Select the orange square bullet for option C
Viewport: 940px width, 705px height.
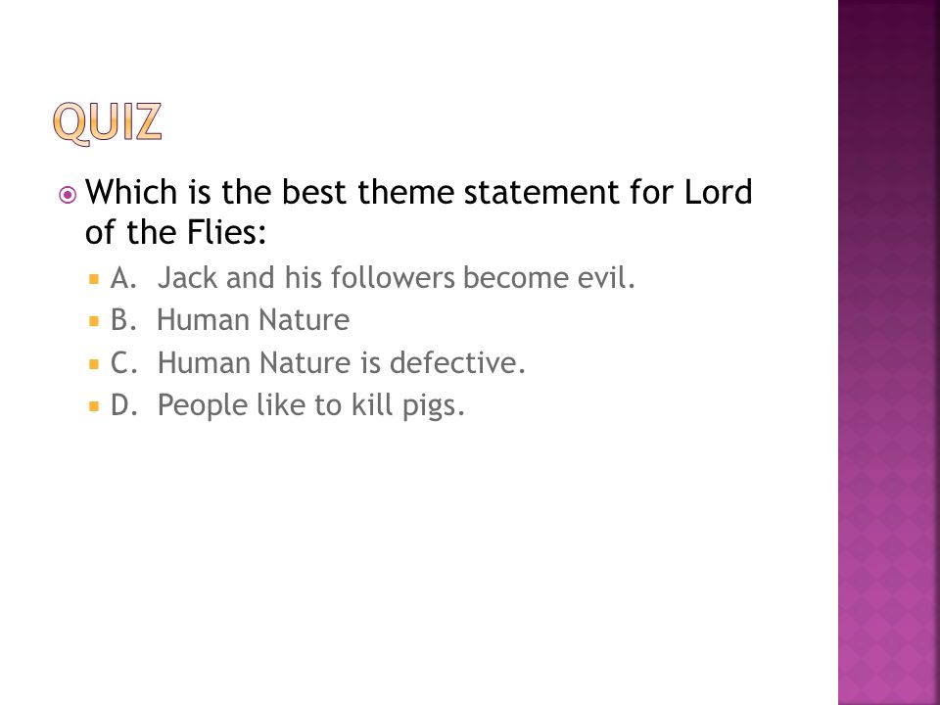click(x=94, y=364)
